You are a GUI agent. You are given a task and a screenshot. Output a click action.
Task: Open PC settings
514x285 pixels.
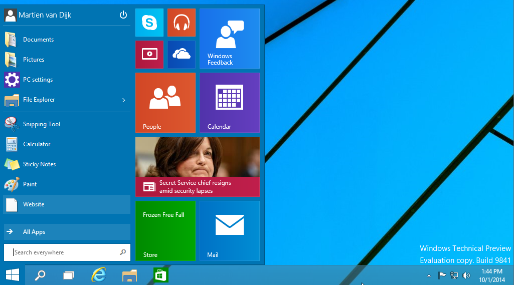point(67,80)
